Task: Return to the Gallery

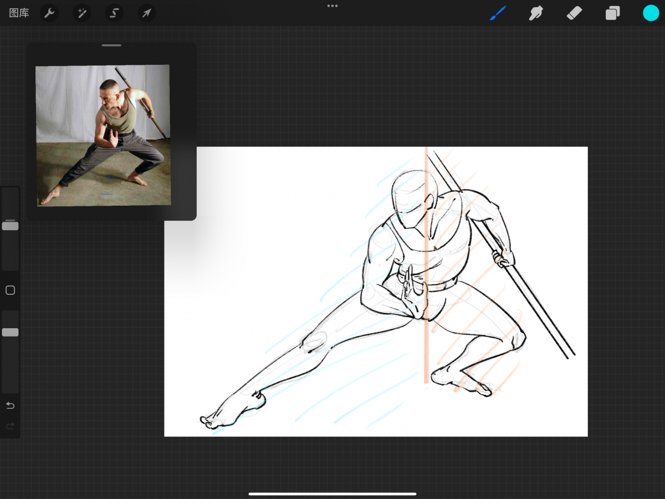Action: point(18,13)
